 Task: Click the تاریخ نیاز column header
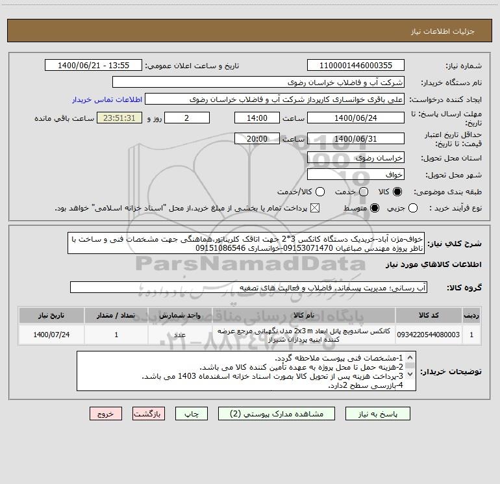coord(51,315)
